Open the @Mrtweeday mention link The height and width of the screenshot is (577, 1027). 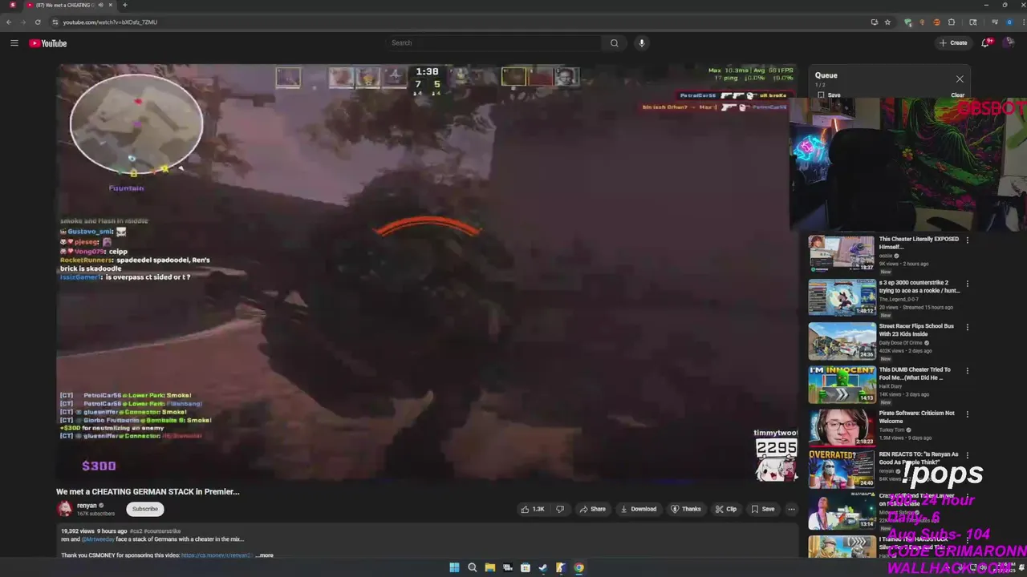click(99, 539)
